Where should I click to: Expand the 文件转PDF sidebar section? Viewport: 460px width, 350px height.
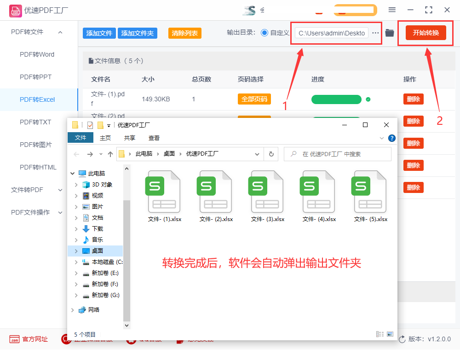60,190
